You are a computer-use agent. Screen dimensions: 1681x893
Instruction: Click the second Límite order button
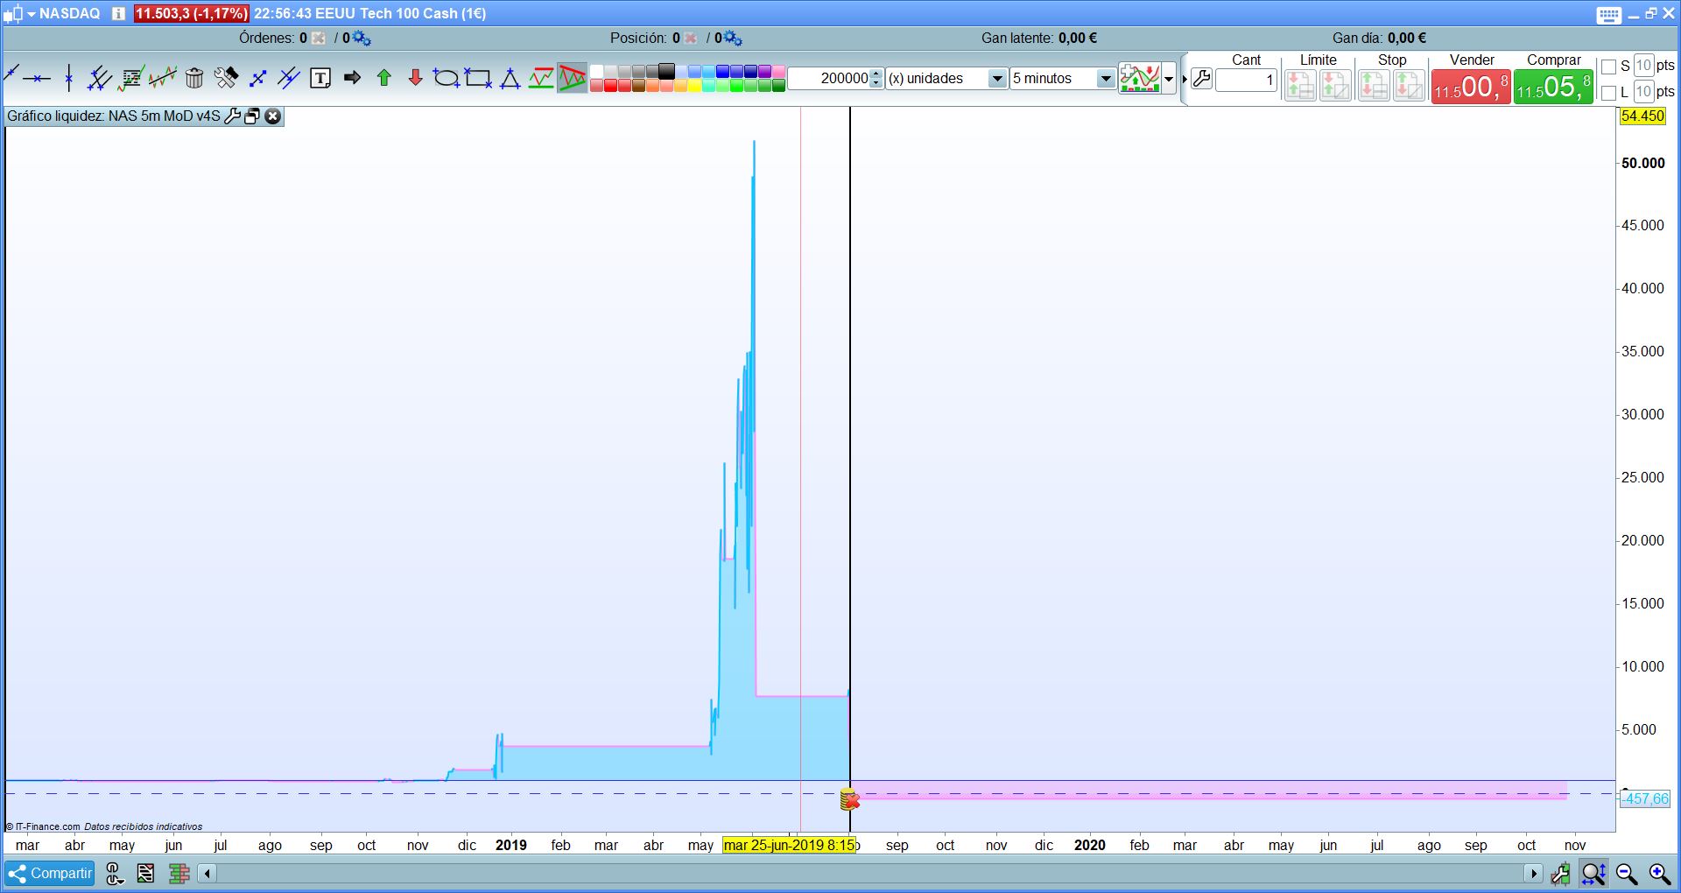(1335, 86)
